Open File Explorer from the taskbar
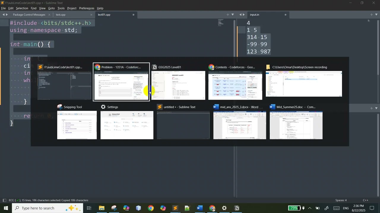Viewport: 380px width, 213px height. 102,208
